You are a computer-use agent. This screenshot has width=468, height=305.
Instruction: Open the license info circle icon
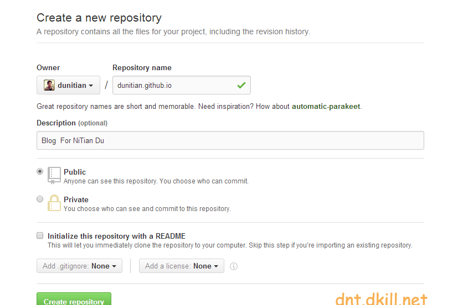(234, 266)
